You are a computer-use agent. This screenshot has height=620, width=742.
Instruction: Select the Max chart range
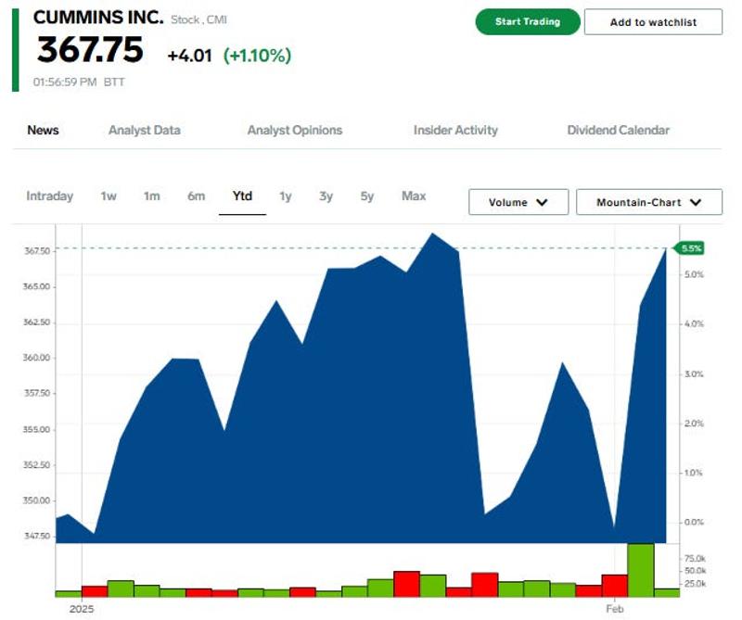click(x=414, y=196)
